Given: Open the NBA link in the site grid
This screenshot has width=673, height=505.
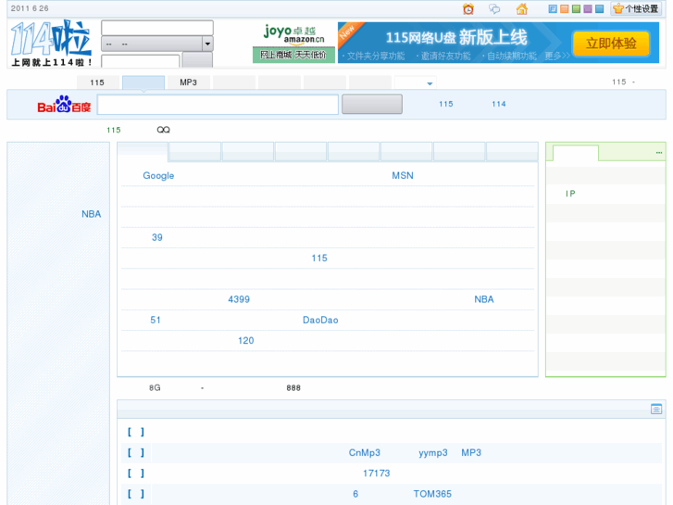Looking at the screenshot, I should (484, 299).
